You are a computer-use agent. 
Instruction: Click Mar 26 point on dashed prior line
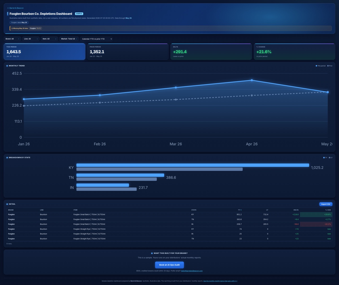click(x=176, y=100)
